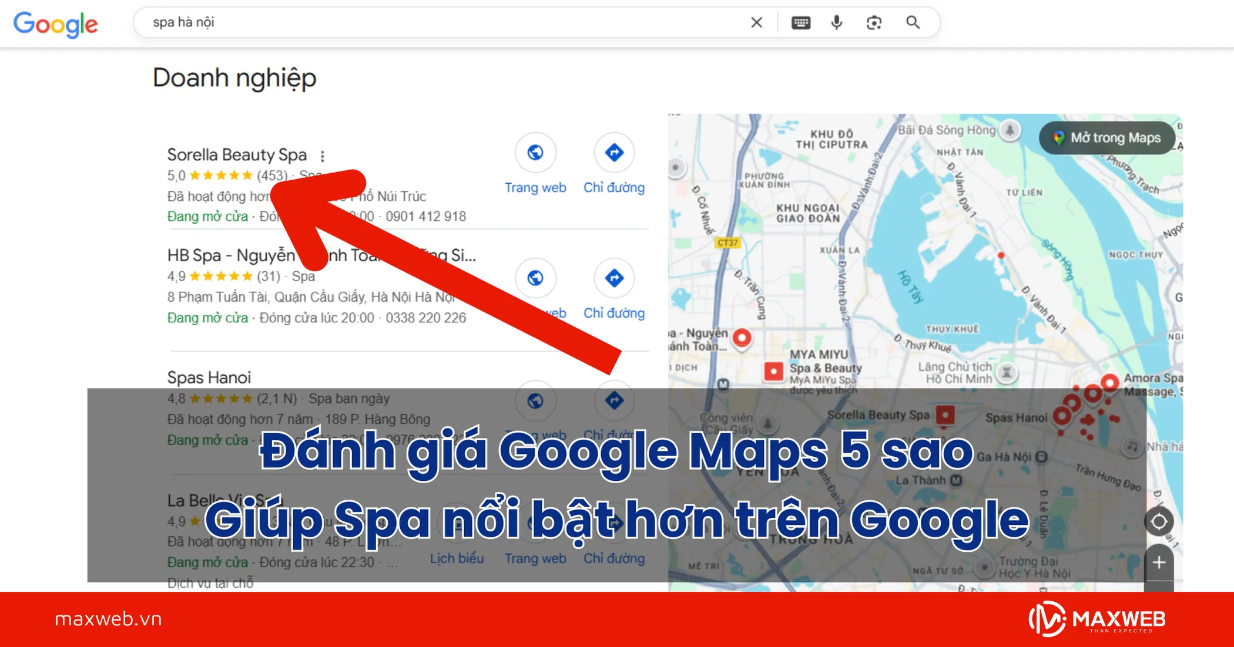Click 'Chỉ đường' label for Sorella Beauty Spa

point(614,187)
